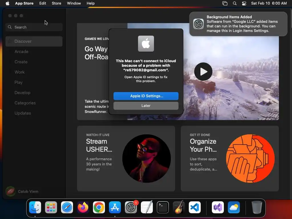Select Work in the sidebar

tap(34, 72)
